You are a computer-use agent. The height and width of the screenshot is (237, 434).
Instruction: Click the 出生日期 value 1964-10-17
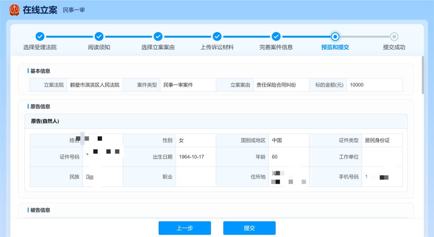pyautogui.click(x=191, y=157)
